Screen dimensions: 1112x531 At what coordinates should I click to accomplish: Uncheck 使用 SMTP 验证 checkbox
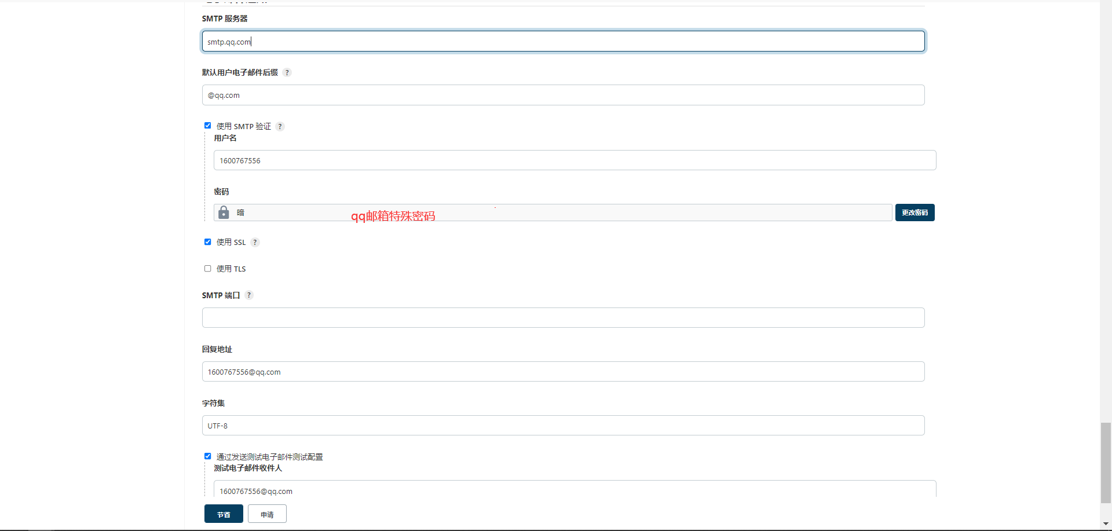click(x=207, y=126)
